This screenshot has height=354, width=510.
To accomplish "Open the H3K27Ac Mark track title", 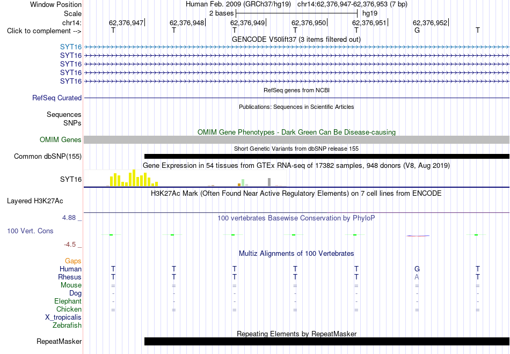I will pos(296,194).
